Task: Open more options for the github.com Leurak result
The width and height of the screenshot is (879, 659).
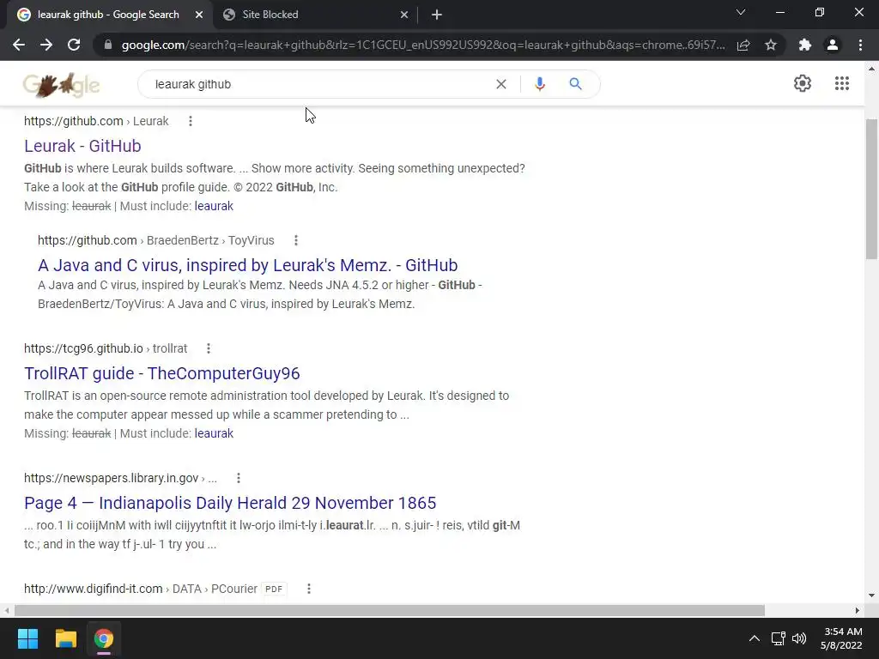Action: click(191, 121)
